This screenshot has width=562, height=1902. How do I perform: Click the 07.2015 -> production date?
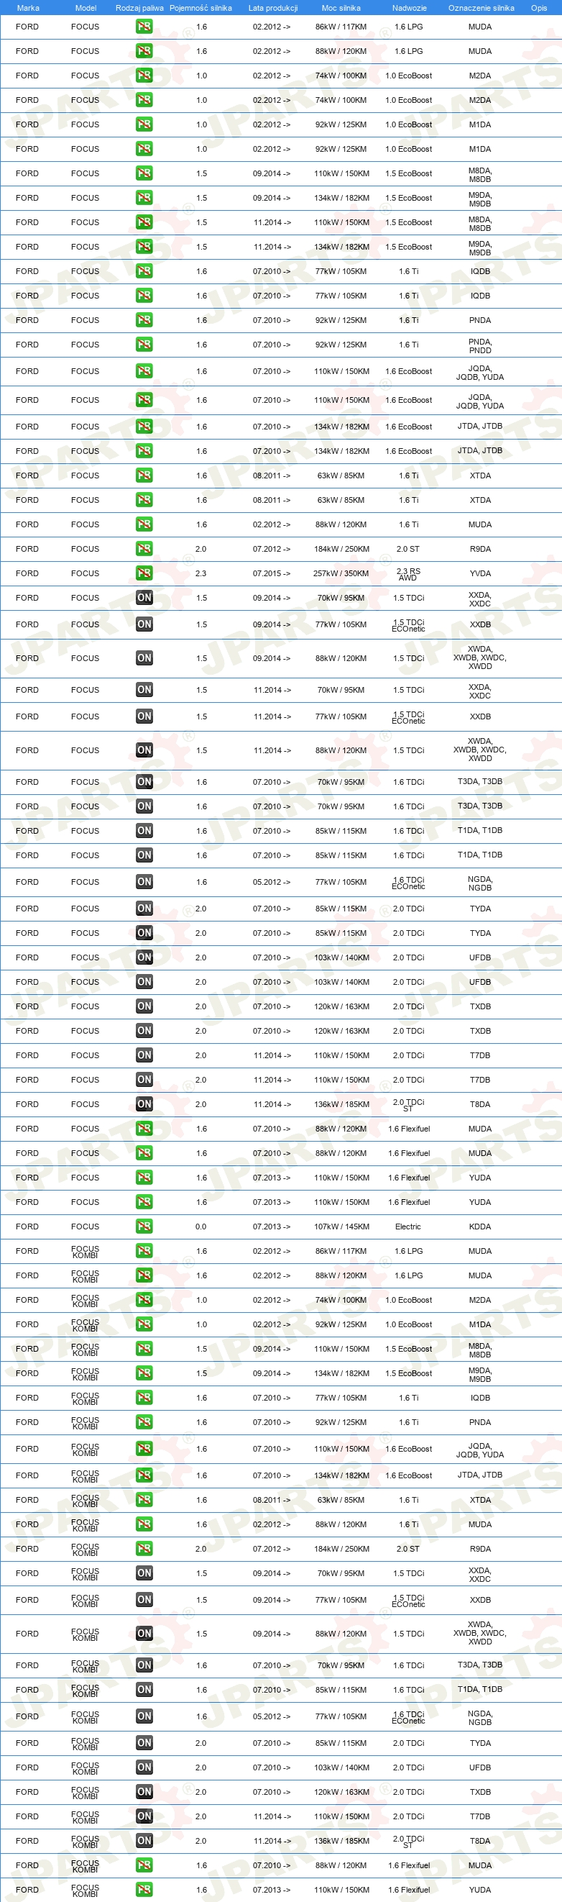[x=272, y=574]
